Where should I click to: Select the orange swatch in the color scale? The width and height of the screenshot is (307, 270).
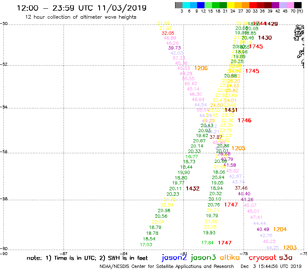coord(246,5)
